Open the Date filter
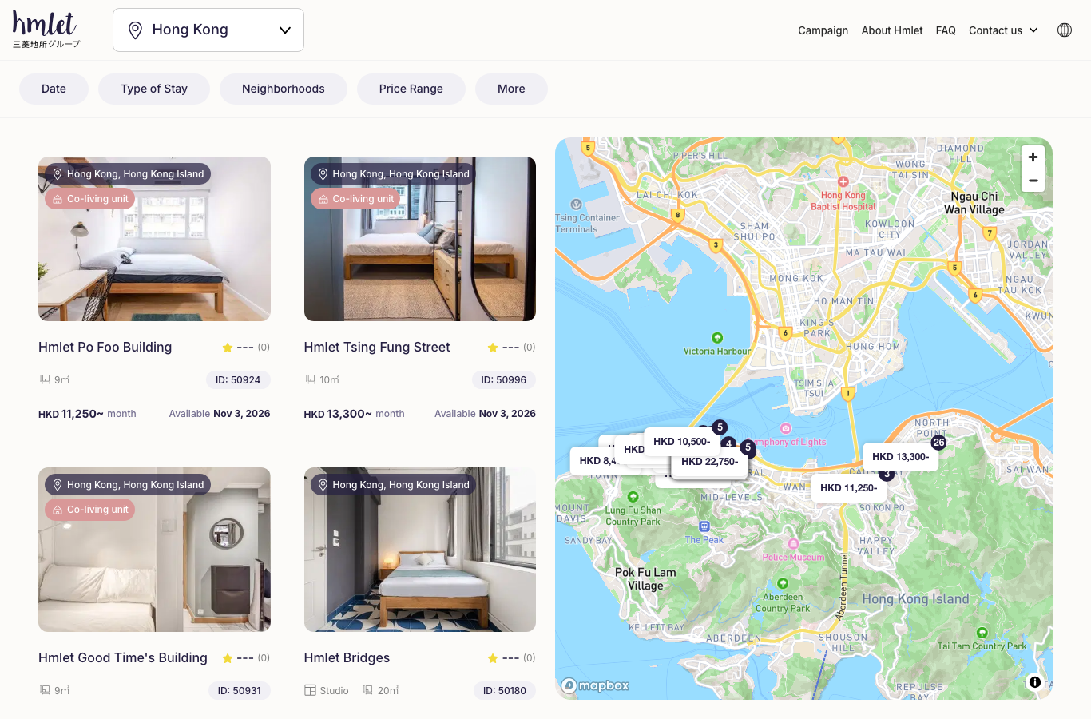This screenshot has height=719, width=1091. click(x=54, y=89)
